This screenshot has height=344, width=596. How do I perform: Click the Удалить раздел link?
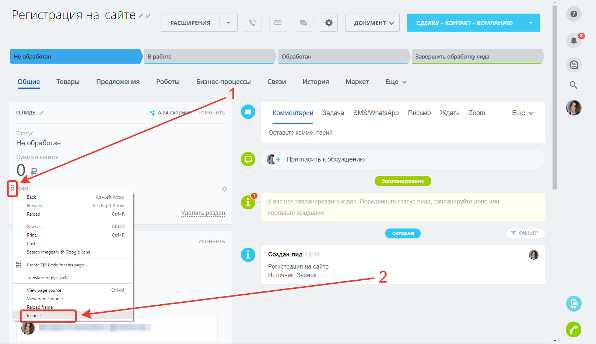pos(203,213)
